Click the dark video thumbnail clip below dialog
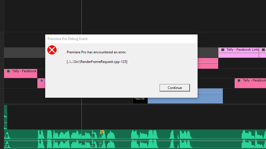Screen dimensions: 266x149 140,100
